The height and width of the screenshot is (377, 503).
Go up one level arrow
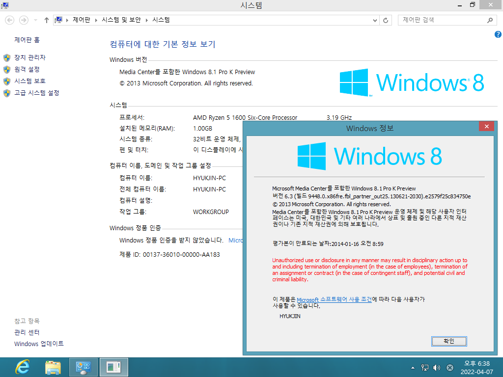(x=47, y=20)
